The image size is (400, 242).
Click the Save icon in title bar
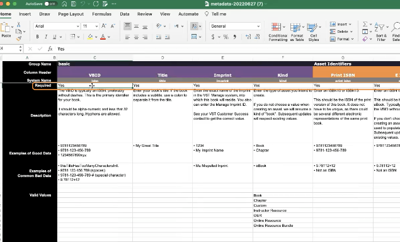pos(74,4)
